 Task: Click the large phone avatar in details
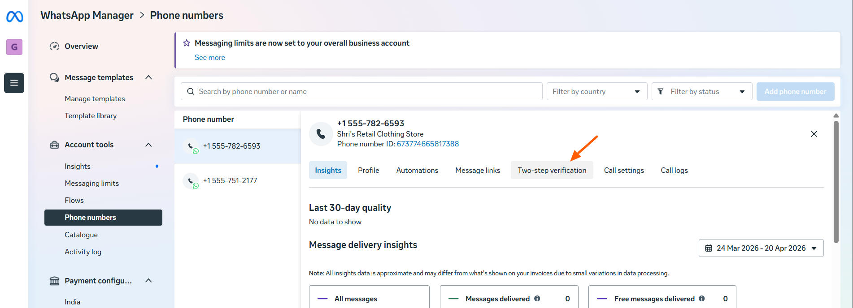click(321, 134)
